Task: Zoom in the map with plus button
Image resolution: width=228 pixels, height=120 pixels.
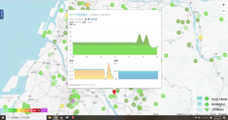Action: click(x=224, y=5)
